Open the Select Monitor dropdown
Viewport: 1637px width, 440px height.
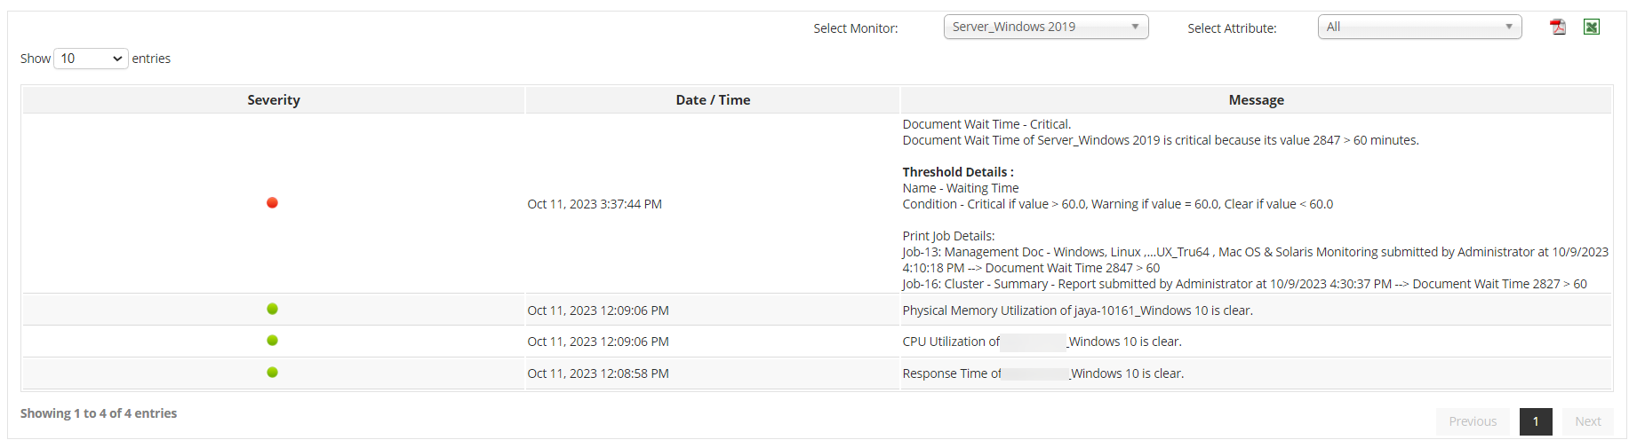[x=1045, y=27]
